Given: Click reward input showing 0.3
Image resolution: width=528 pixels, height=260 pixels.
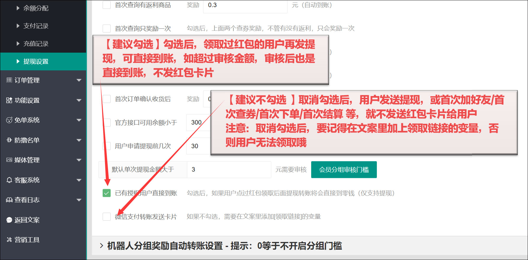Looking at the screenshot, I should 245,5.
